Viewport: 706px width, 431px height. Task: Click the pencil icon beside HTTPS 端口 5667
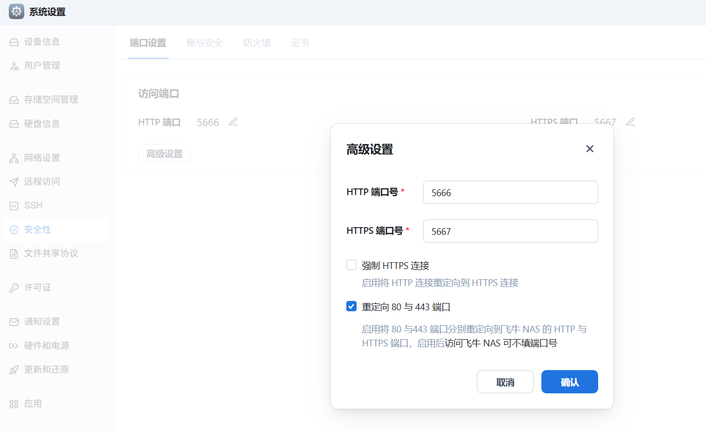631,122
